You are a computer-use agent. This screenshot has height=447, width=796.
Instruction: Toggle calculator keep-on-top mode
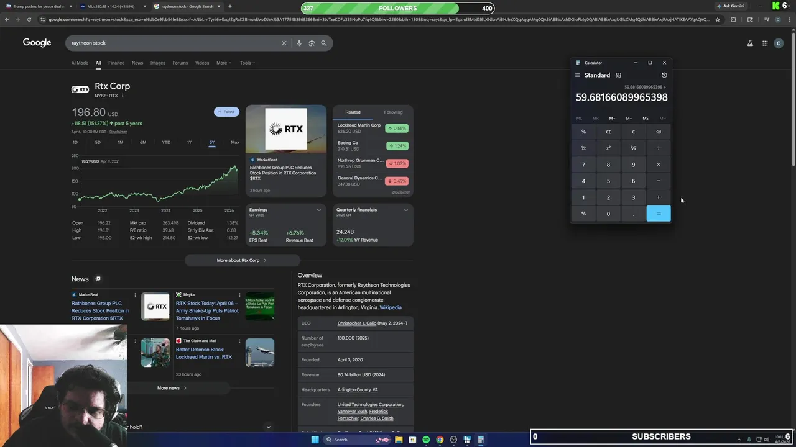point(618,75)
